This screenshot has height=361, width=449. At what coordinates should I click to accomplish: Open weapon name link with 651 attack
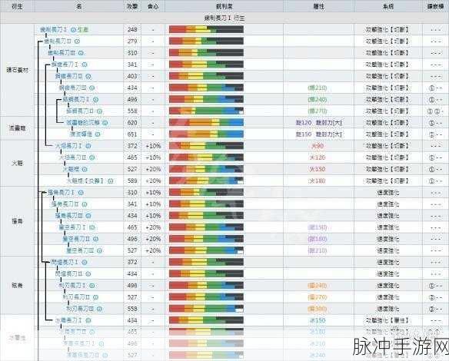click(81, 134)
